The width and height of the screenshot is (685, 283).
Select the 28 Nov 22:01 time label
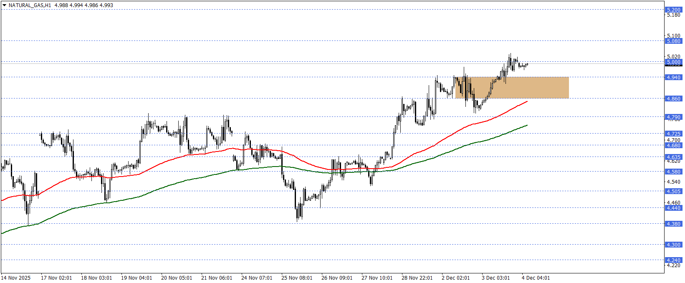[417, 278]
